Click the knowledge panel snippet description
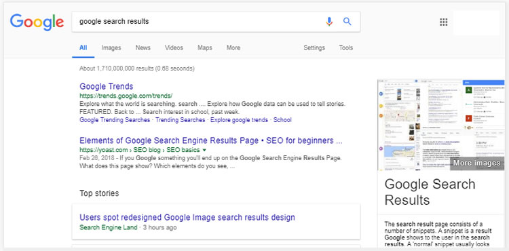Image resolution: width=509 pixels, height=251 pixels. click(438, 234)
